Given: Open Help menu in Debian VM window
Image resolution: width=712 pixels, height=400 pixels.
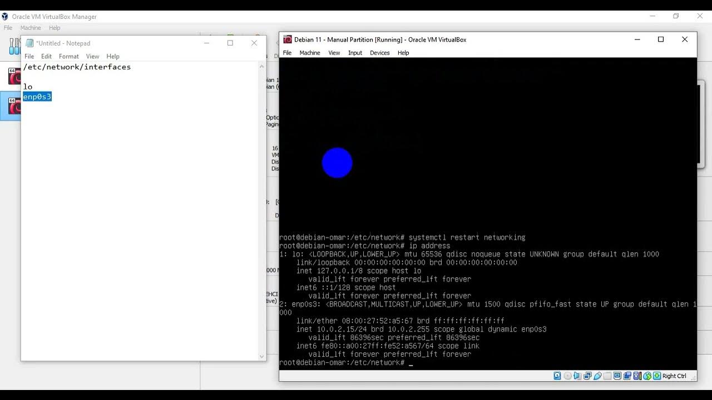Looking at the screenshot, I should (403, 53).
